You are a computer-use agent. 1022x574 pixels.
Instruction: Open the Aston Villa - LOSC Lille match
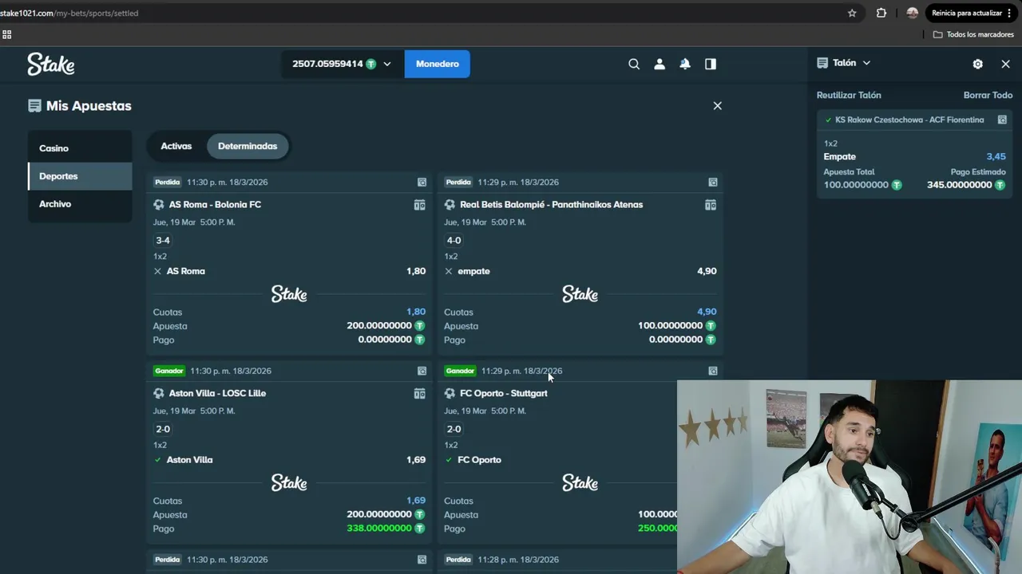pos(217,393)
